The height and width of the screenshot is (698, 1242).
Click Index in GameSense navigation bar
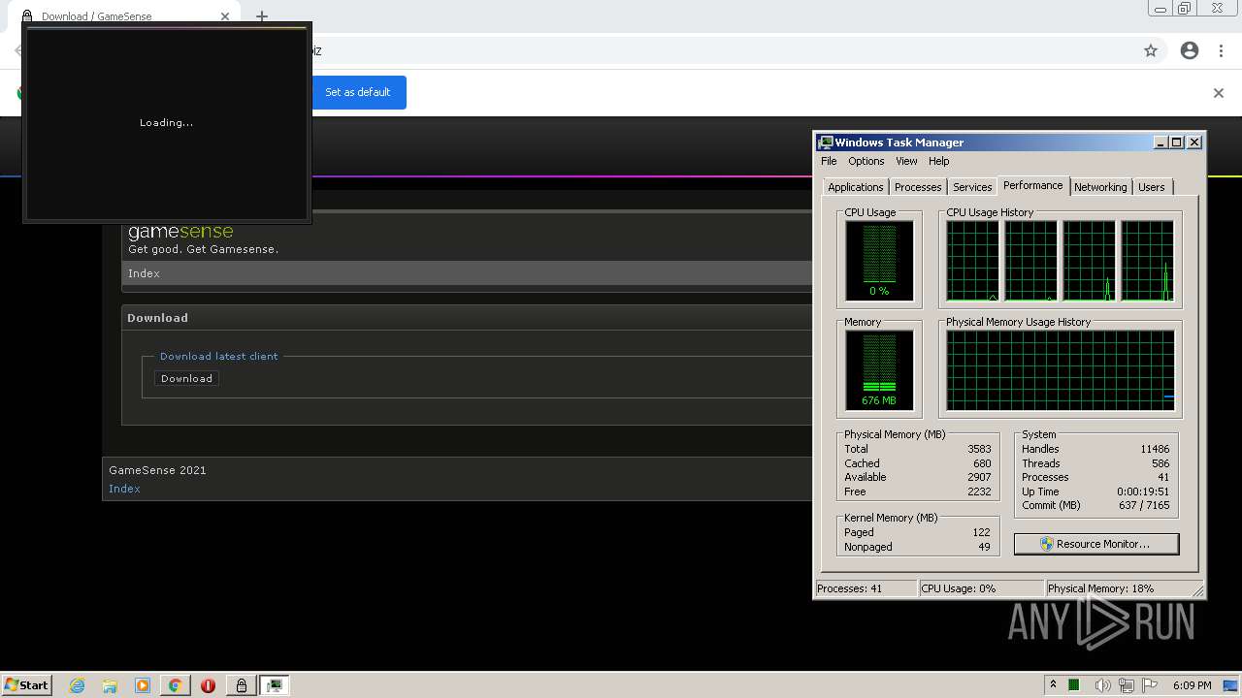144,273
